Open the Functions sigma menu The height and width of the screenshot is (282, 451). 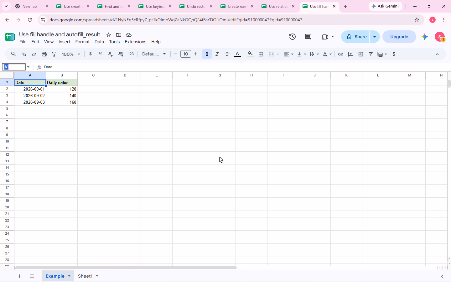tap(394, 54)
